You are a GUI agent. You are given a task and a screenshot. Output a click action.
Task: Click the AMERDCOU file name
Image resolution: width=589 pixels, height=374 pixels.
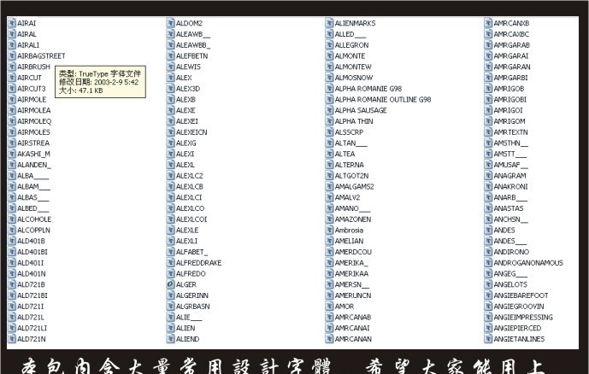(353, 252)
